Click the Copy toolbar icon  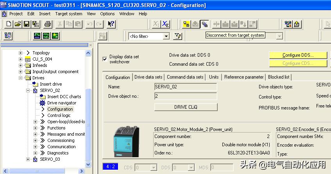(69, 24)
